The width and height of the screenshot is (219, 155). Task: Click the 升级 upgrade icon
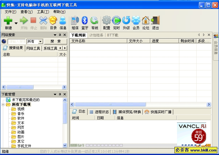(126, 20)
